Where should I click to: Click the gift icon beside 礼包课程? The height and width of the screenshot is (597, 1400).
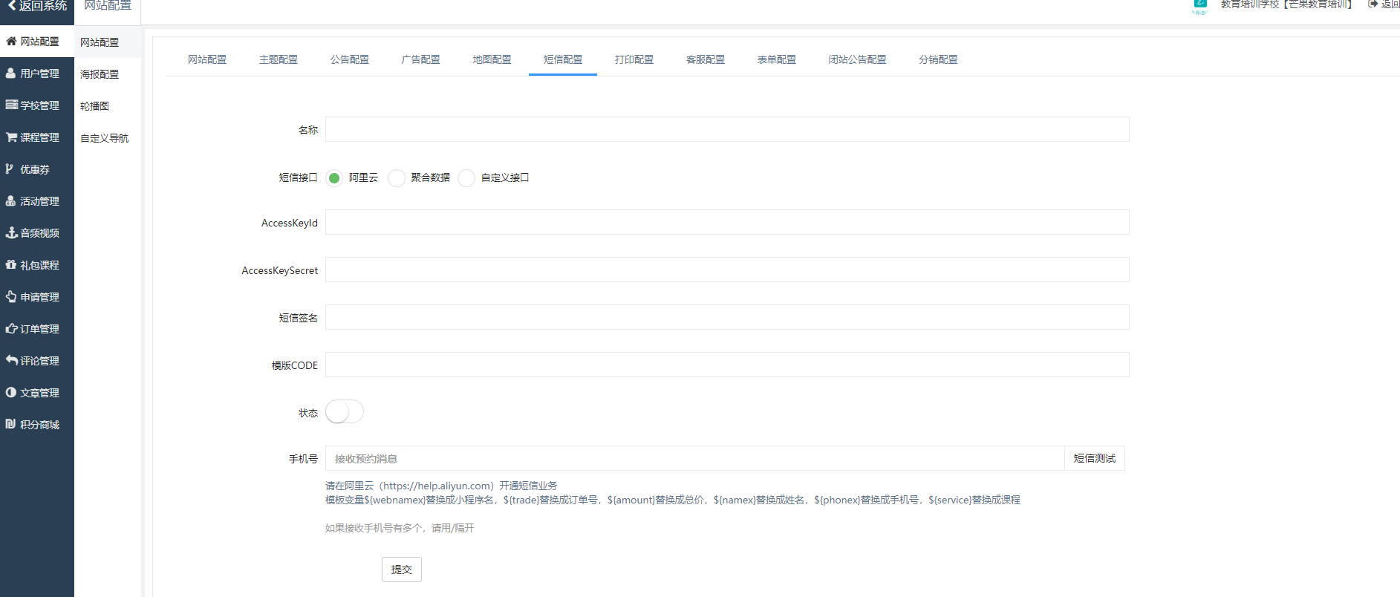11,265
